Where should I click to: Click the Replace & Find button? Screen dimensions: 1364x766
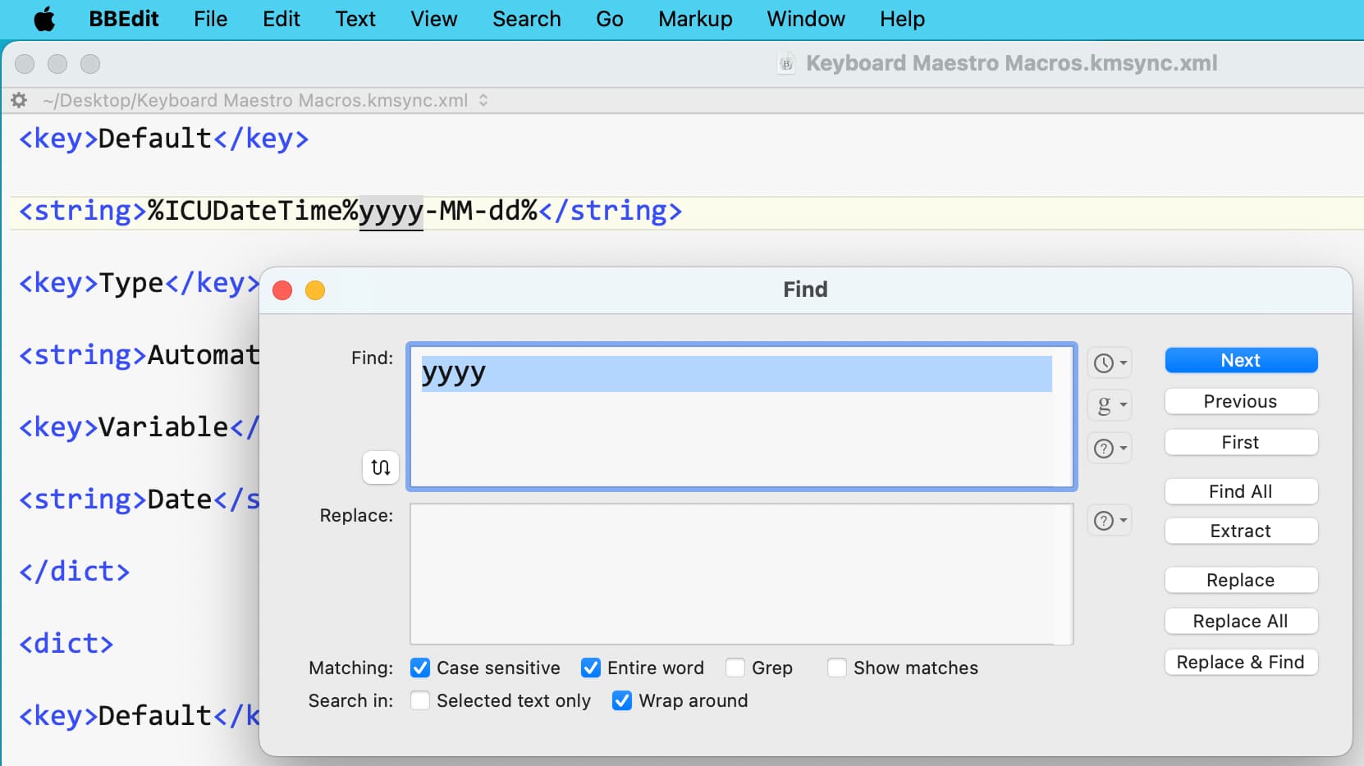click(1241, 662)
